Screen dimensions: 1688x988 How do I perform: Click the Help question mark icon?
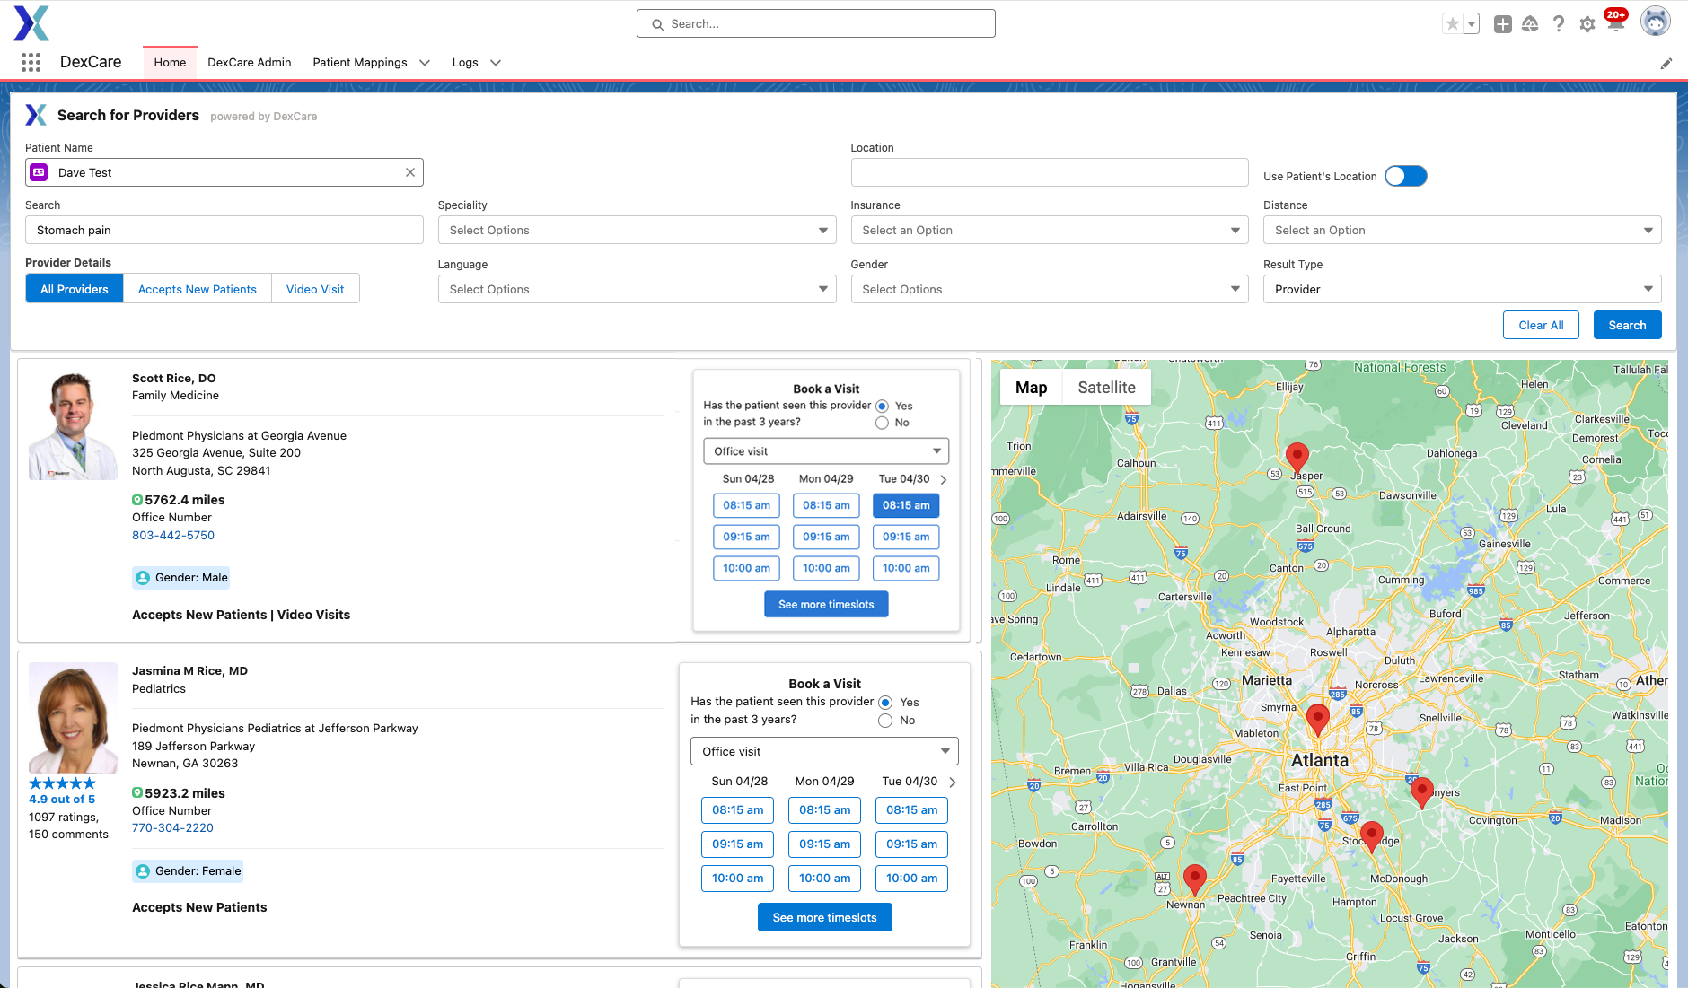point(1559,23)
